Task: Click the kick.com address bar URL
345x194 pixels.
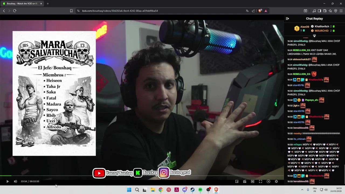Action: coord(120,11)
